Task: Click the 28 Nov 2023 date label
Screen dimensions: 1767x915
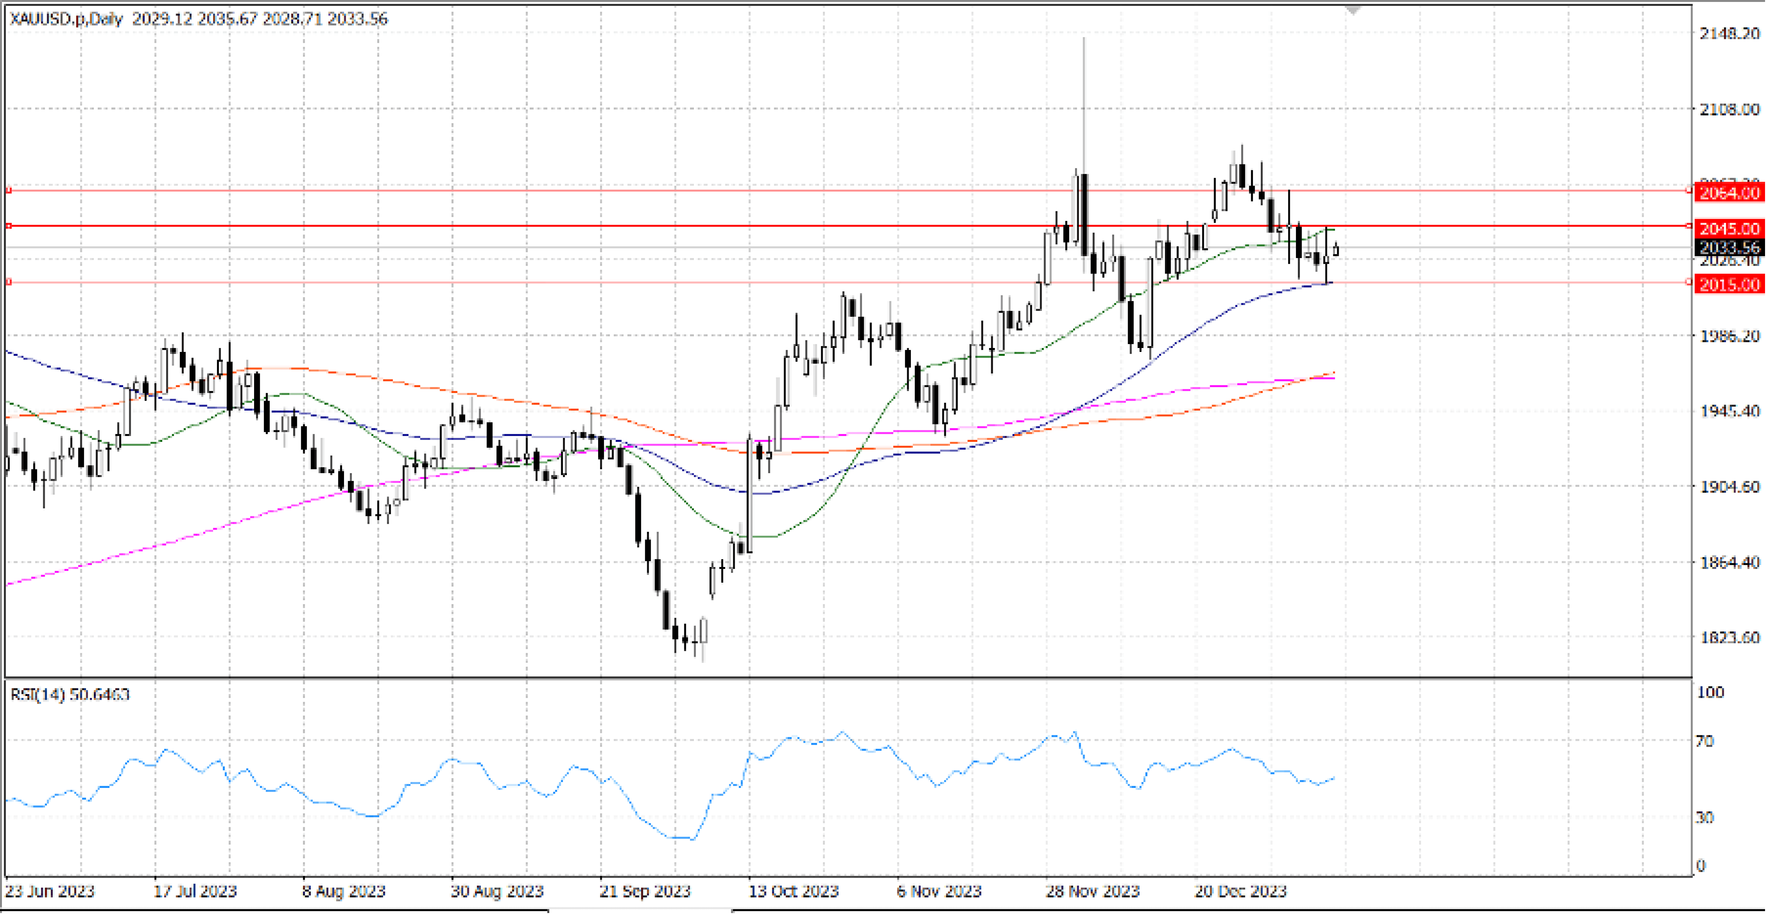Action: 1092,892
